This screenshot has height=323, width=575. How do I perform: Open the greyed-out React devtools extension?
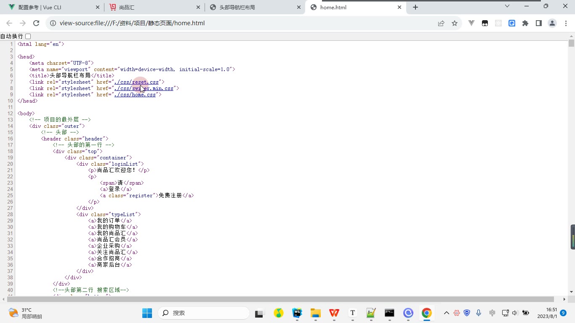(x=498, y=23)
